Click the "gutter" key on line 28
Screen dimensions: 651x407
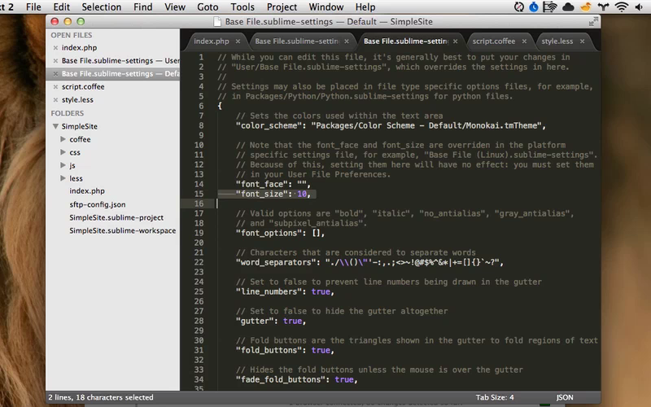click(255, 321)
